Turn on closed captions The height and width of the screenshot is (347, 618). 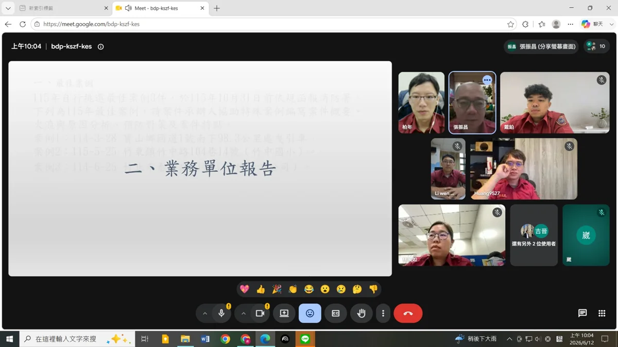tap(336, 314)
